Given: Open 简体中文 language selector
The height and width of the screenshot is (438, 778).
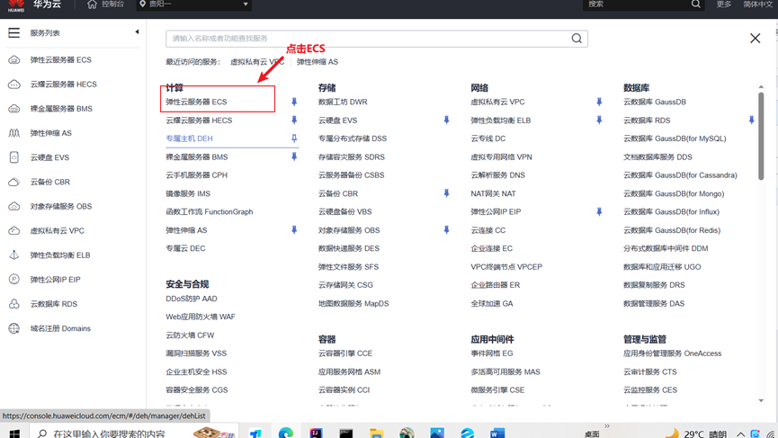Looking at the screenshot, I should pos(757,4).
